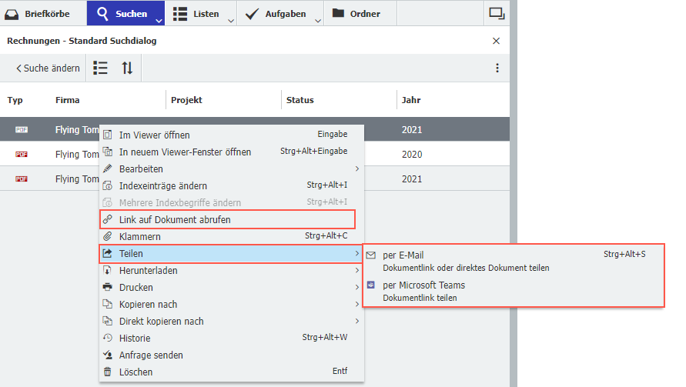Share document per E-Mail
Viewport: 686px width, 387px height.
pos(403,255)
